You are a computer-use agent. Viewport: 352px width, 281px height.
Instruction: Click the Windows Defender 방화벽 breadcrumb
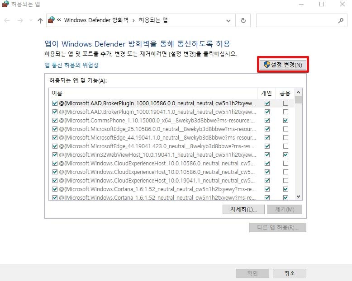coord(96,20)
